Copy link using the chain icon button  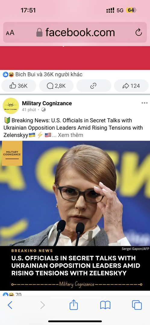coord(94,86)
